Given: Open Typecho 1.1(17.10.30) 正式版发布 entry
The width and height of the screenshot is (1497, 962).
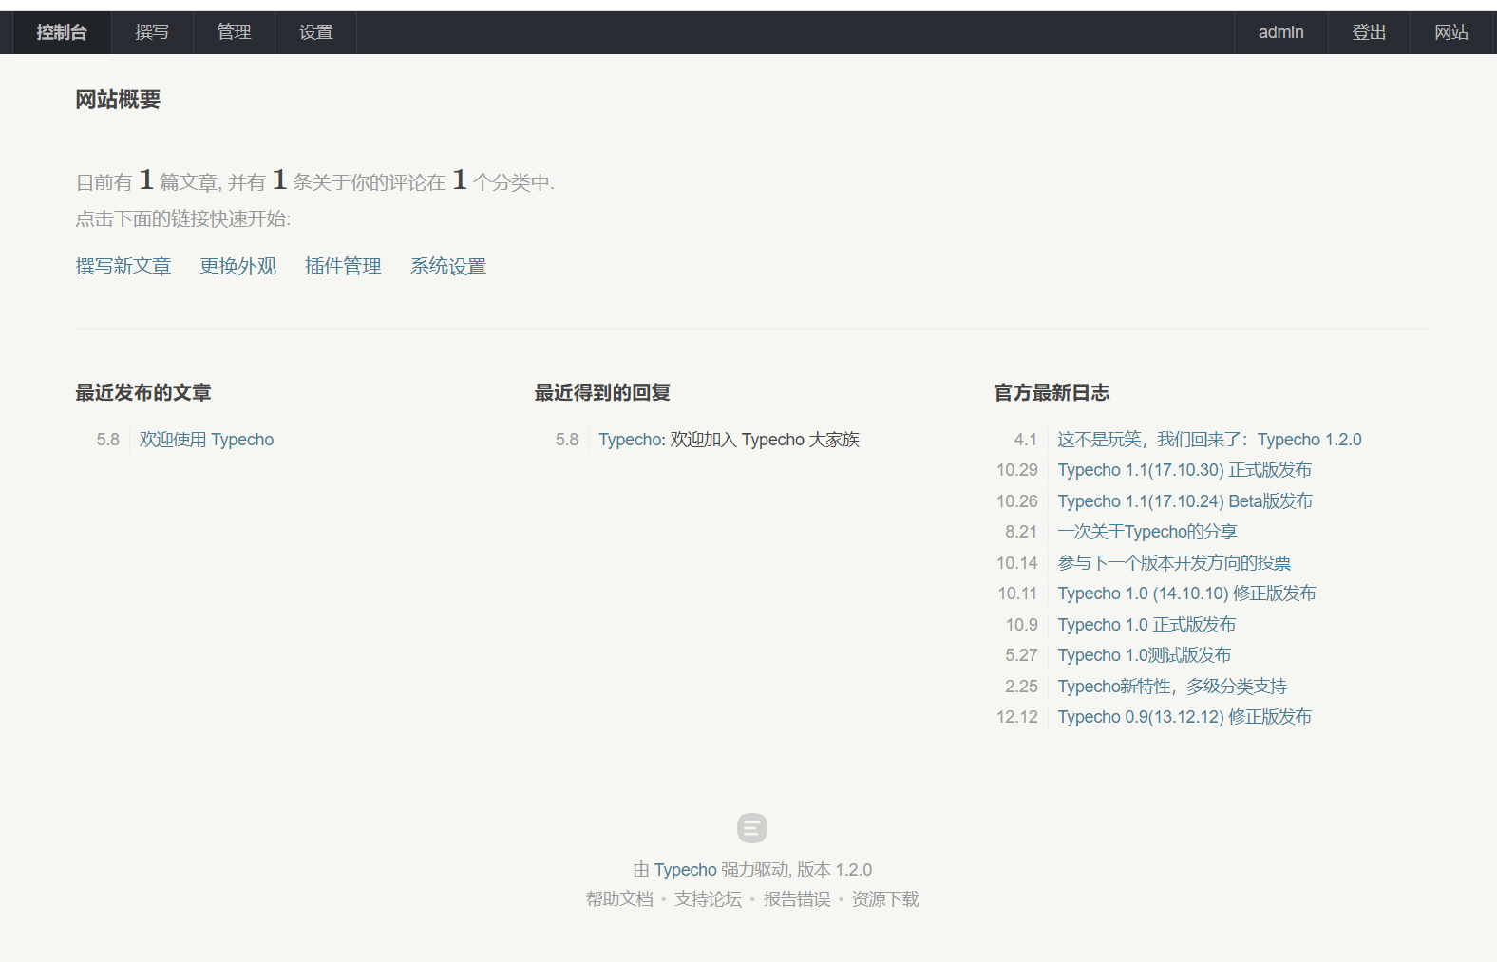Looking at the screenshot, I should tap(1184, 470).
